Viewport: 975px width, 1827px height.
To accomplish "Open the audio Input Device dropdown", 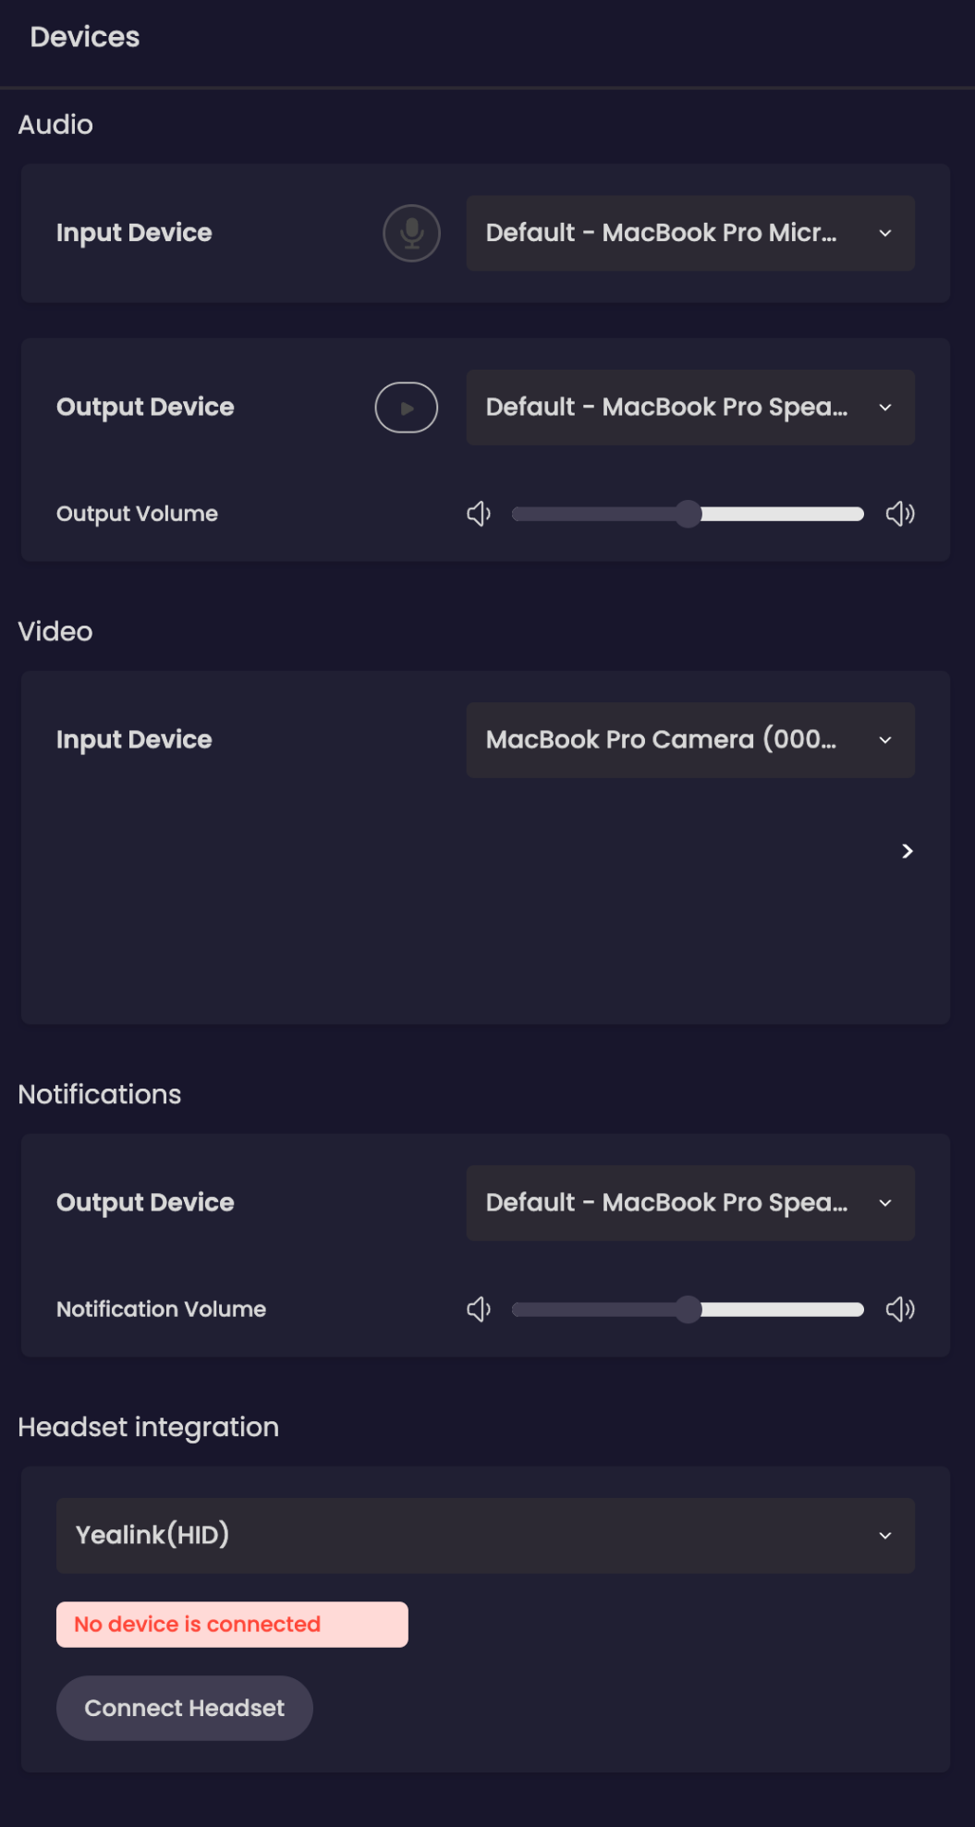I will pyautogui.click(x=689, y=233).
